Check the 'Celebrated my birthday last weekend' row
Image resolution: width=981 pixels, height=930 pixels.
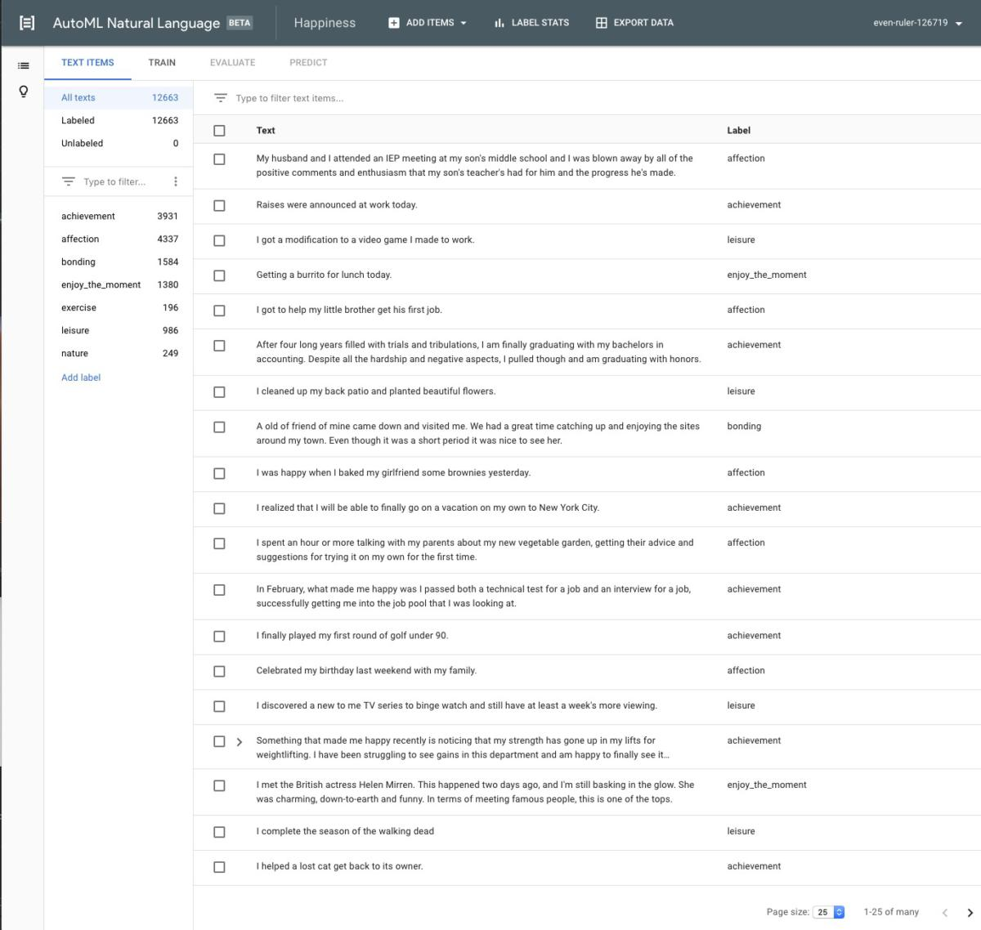click(219, 671)
